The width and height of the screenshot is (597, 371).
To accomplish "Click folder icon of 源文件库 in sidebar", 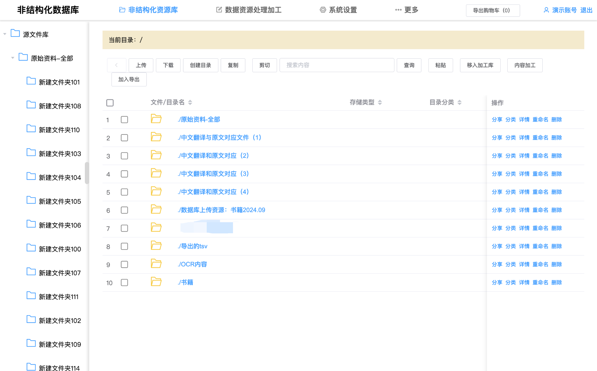I will point(15,33).
